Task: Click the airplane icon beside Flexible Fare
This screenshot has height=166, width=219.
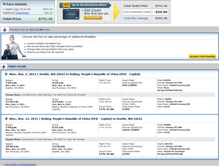Action: 5,30
